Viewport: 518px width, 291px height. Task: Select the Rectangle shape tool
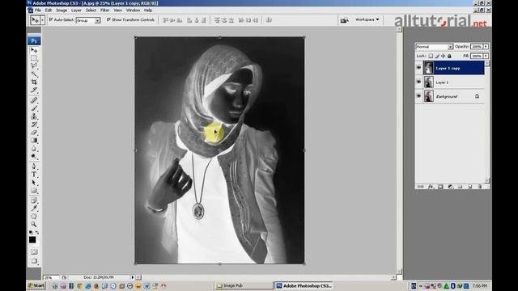click(x=34, y=191)
